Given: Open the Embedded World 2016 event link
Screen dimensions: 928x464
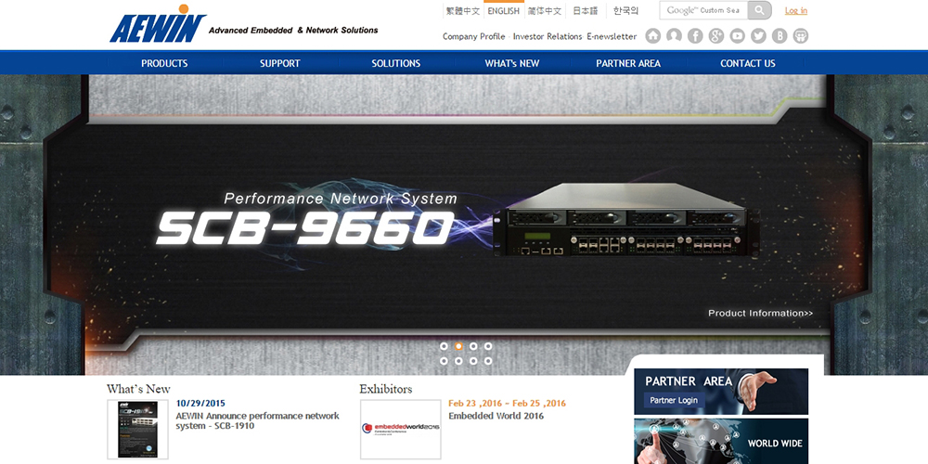Looking at the screenshot, I should coord(496,416).
